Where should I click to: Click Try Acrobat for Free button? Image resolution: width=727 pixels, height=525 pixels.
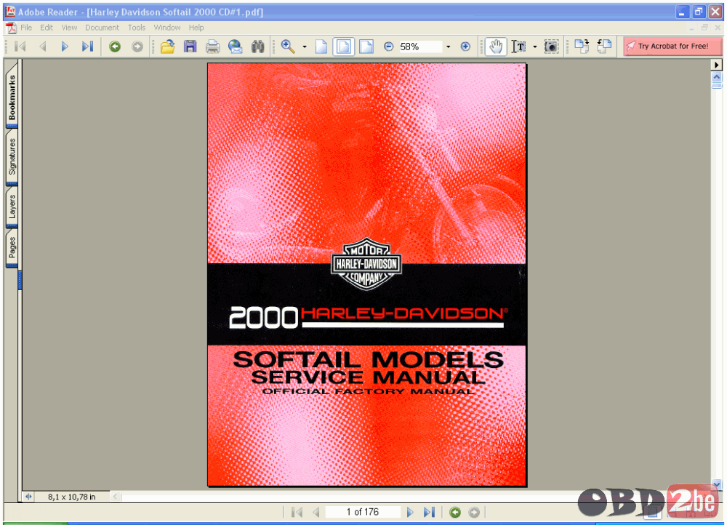point(672,46)
